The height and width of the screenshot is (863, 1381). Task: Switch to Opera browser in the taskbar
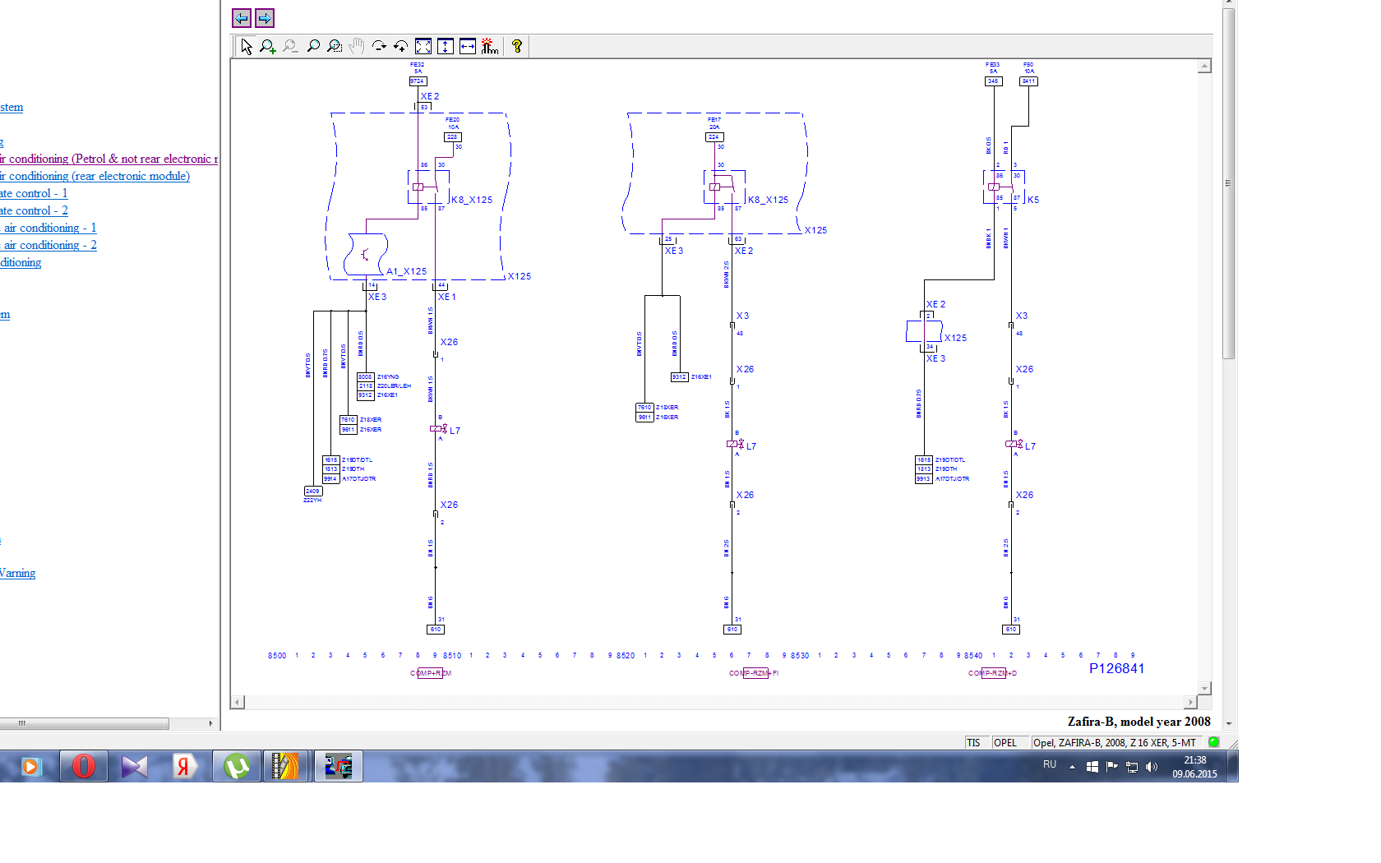[x=84, y=767]
